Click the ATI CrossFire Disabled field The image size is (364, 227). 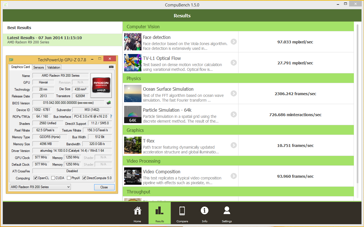click(72, 171)
